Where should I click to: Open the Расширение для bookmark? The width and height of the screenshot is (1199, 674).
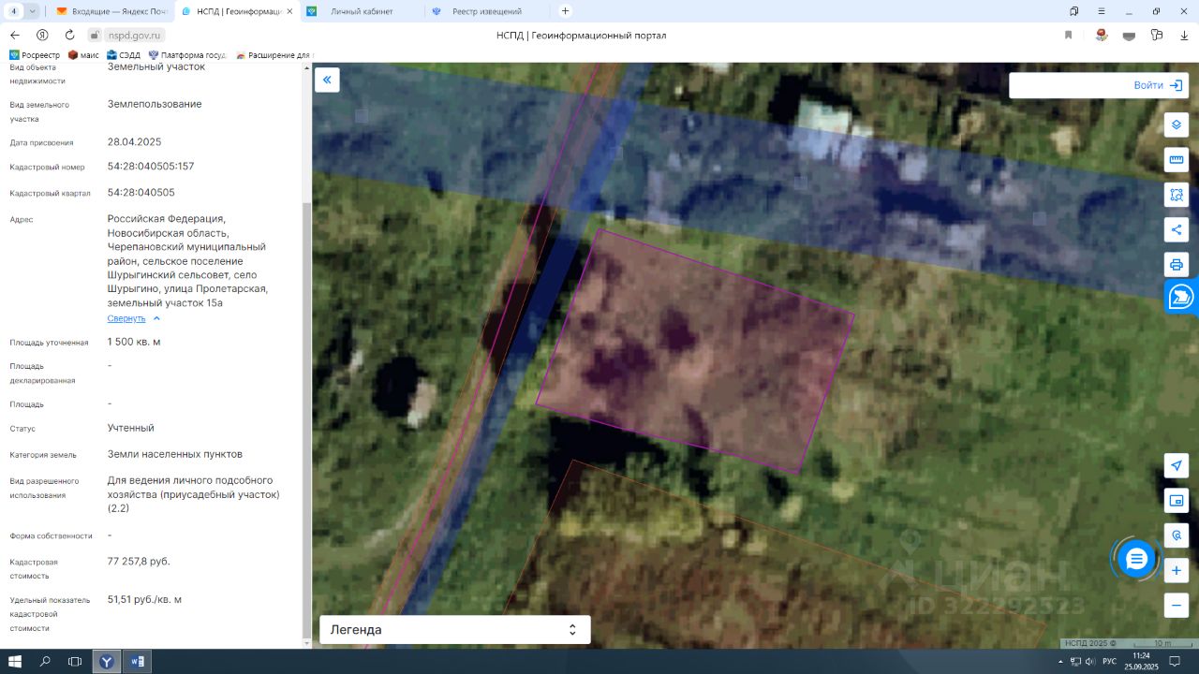[x=274, y=55]
